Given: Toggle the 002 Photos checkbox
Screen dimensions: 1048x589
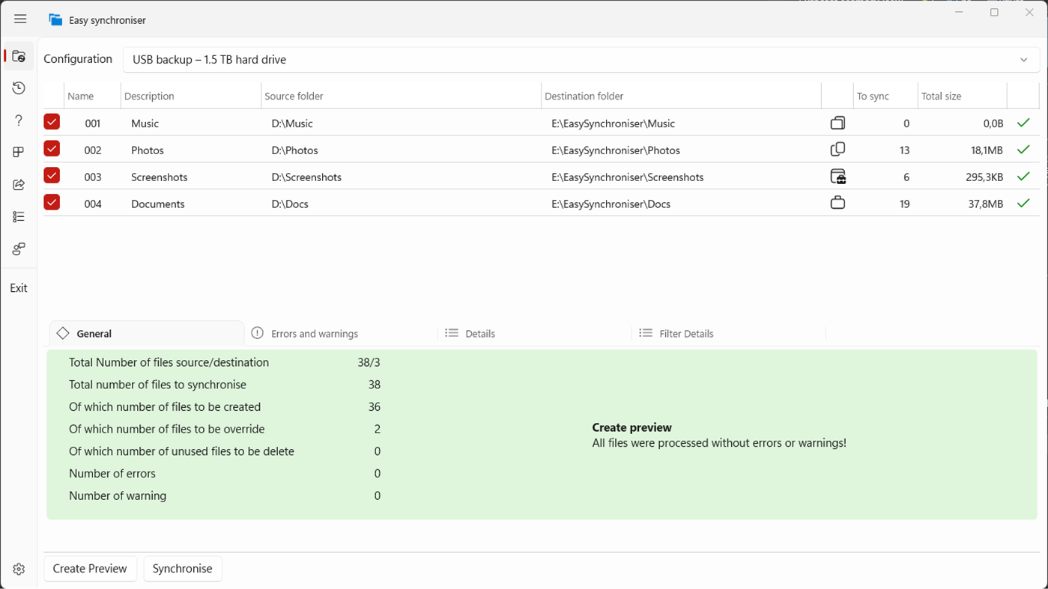Looking at the screenshot, I should pyautogui.click(x=52, y=149).
